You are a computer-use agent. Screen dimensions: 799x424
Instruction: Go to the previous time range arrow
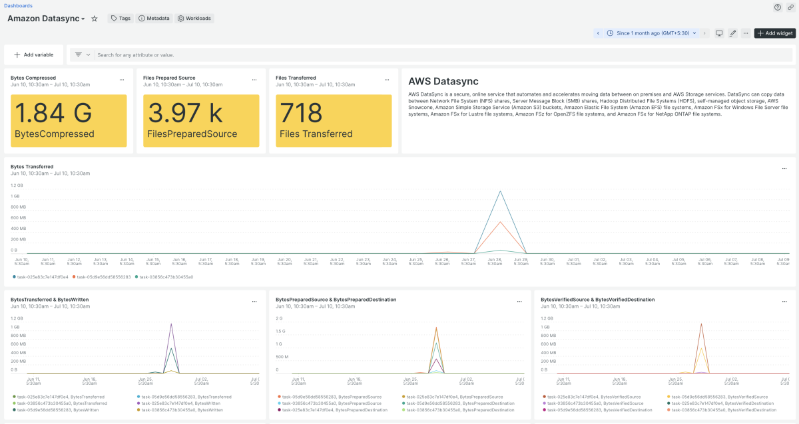(x=598, y=33)
